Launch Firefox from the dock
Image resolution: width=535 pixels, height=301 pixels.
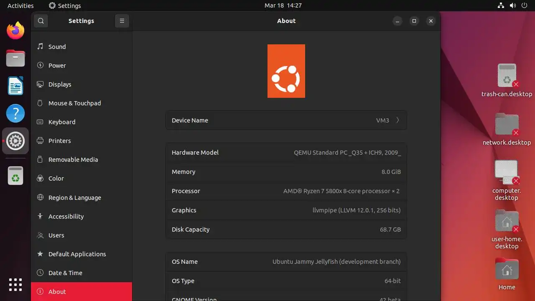pyautogui.click(x=15, y=31)
